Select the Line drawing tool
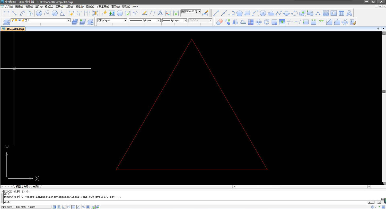 pyautogui.click(x=216, y=13)
